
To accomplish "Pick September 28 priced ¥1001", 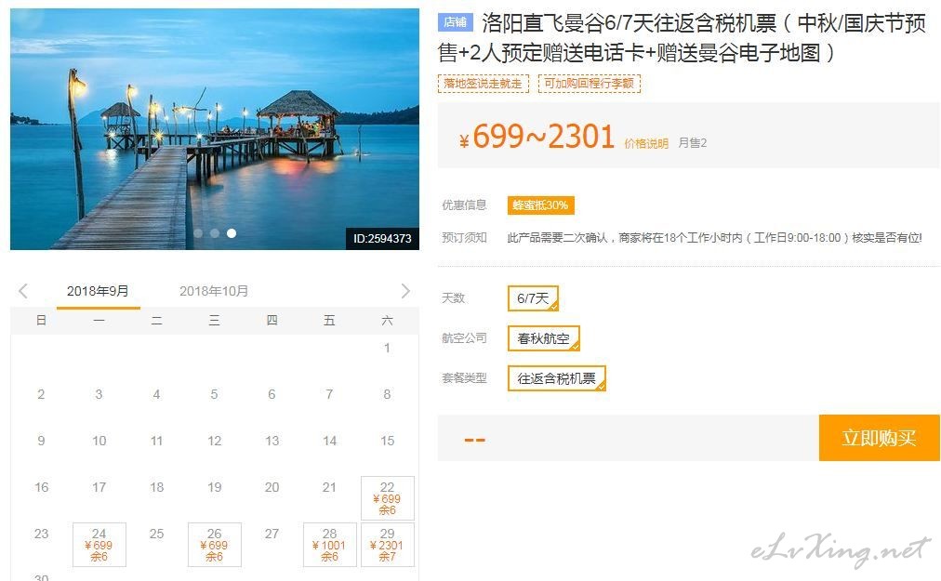I will [330, 545].
